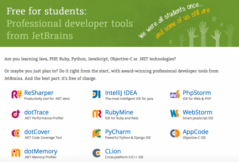Screen dimensions: 239x162
Task: Click the WebStorm logo icon
Action: click(x=175, y=114)
